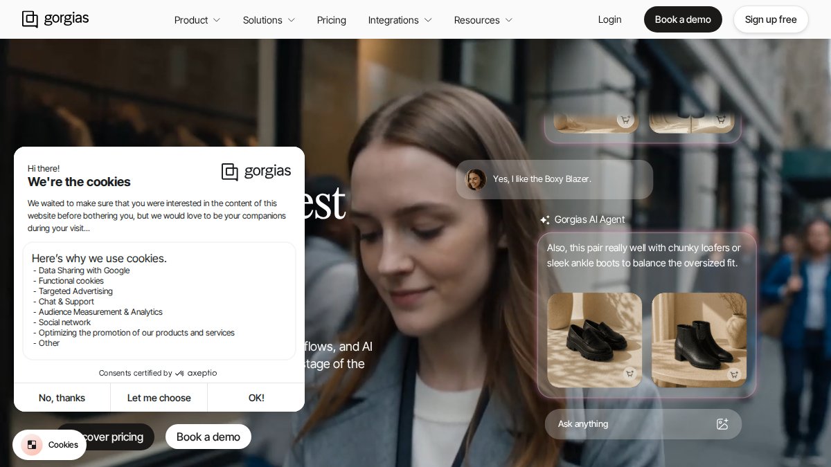Click 'Here's why we use cookies.' heading

(99, 258)
